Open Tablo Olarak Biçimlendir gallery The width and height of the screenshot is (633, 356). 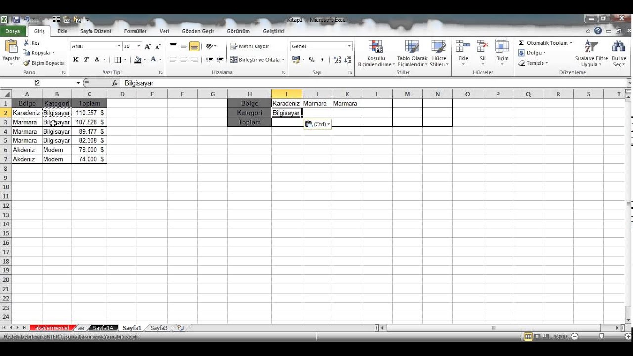click(x=412, y=53)
